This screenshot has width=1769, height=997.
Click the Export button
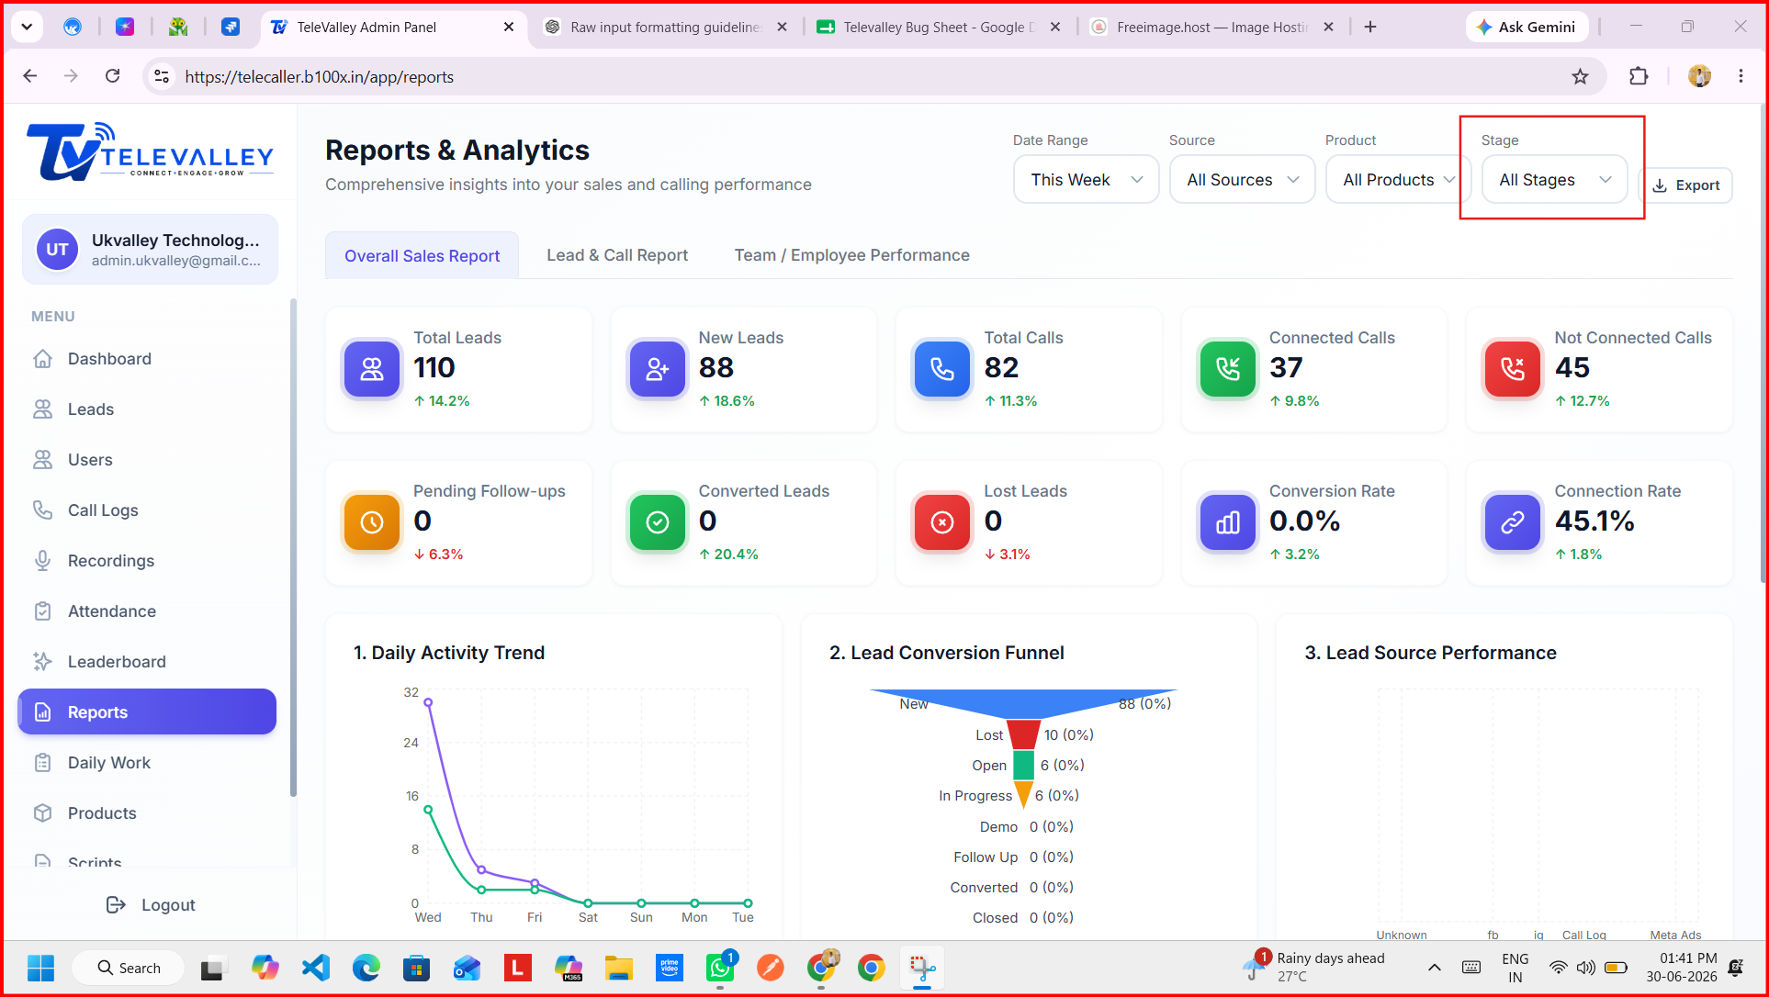tap(1686, 185)
